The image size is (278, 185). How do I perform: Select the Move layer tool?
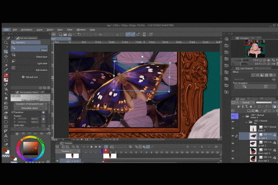point(6,56)
